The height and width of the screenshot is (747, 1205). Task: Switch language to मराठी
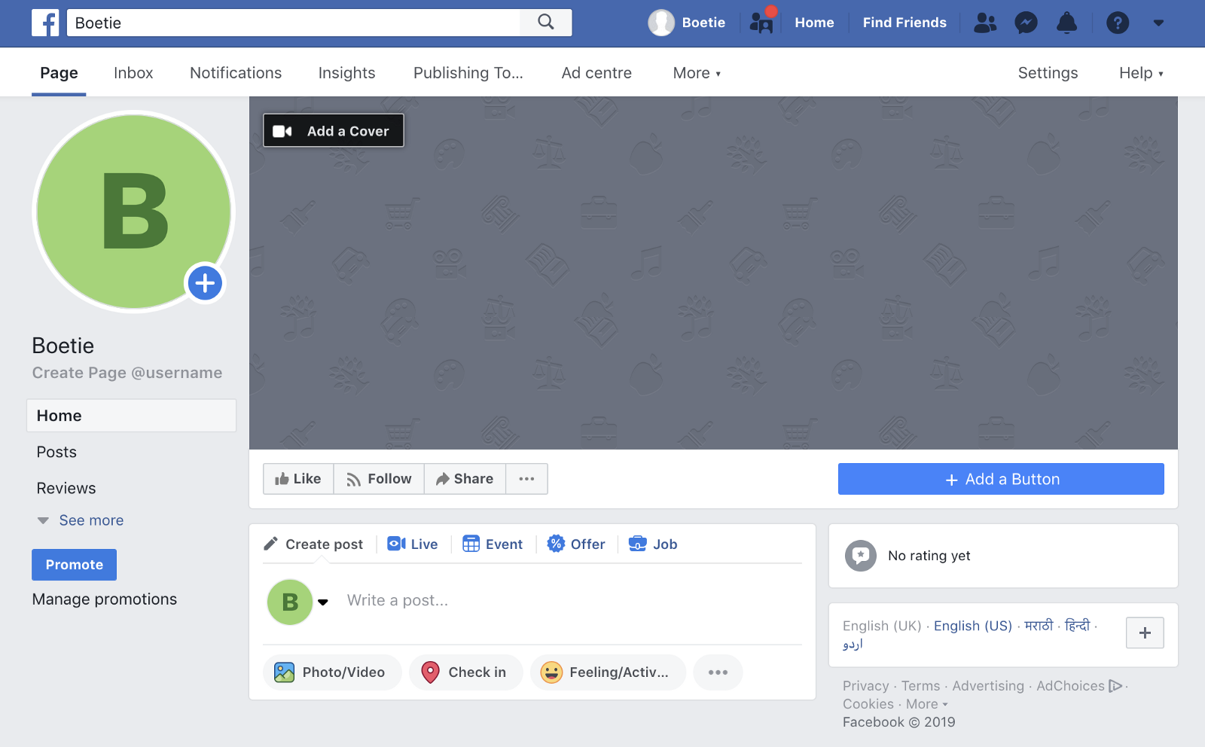click(x=1039, y=626)
